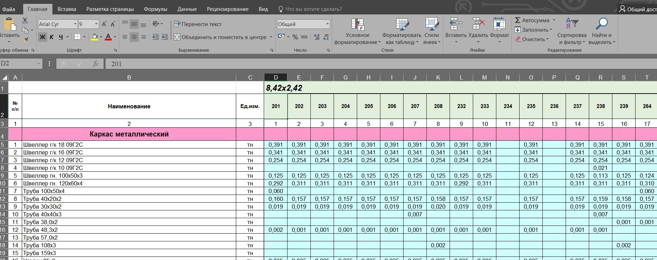Increase decimal places icon
Image resolution: width=657 pixels, height=260 pixels.
[x=317, y=37]
